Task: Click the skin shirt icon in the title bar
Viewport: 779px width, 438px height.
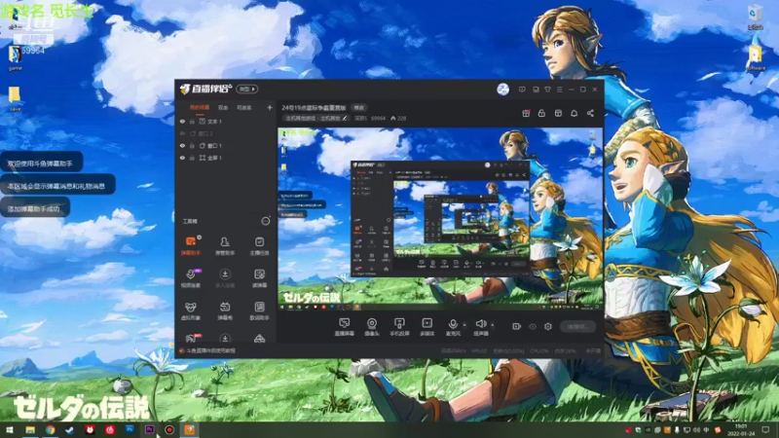Action: point(547,90)
